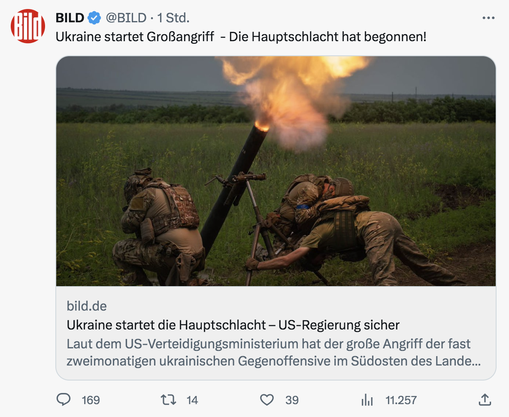Click the 39 likes count
The height and width of the screenshot is (417, 509).
pos(292,400)
